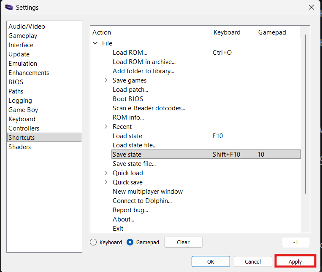Screen dimensions: 322x272
Task: Open the Controllers settings page
Action: coord(44,128)
